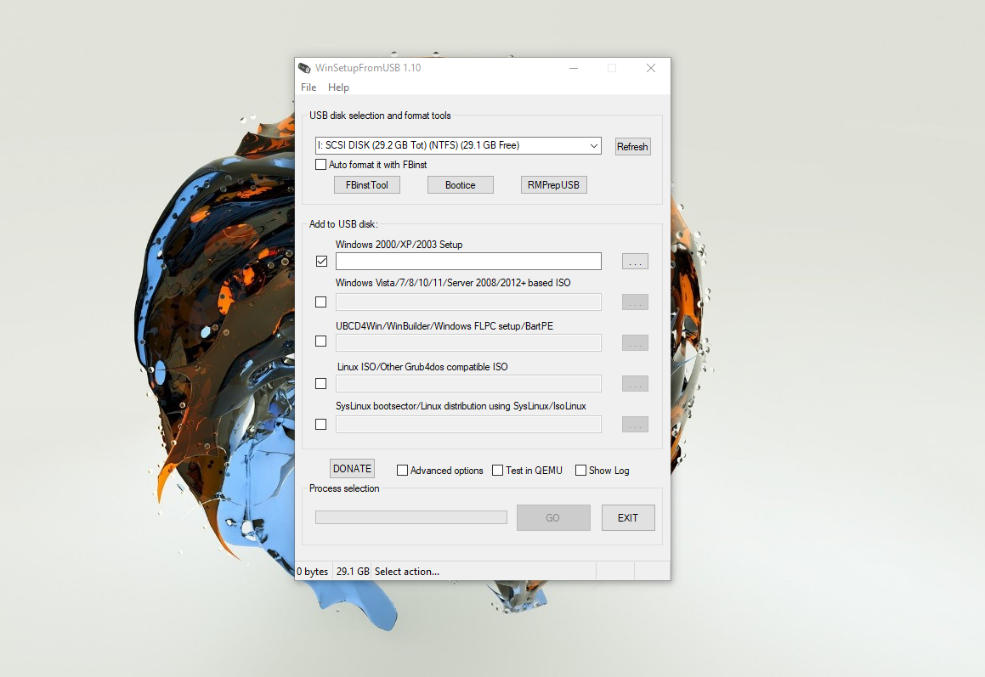Check the Linux ISO/Grub4dos compatible ISO box
985x677 pixels.
(321, 383)
